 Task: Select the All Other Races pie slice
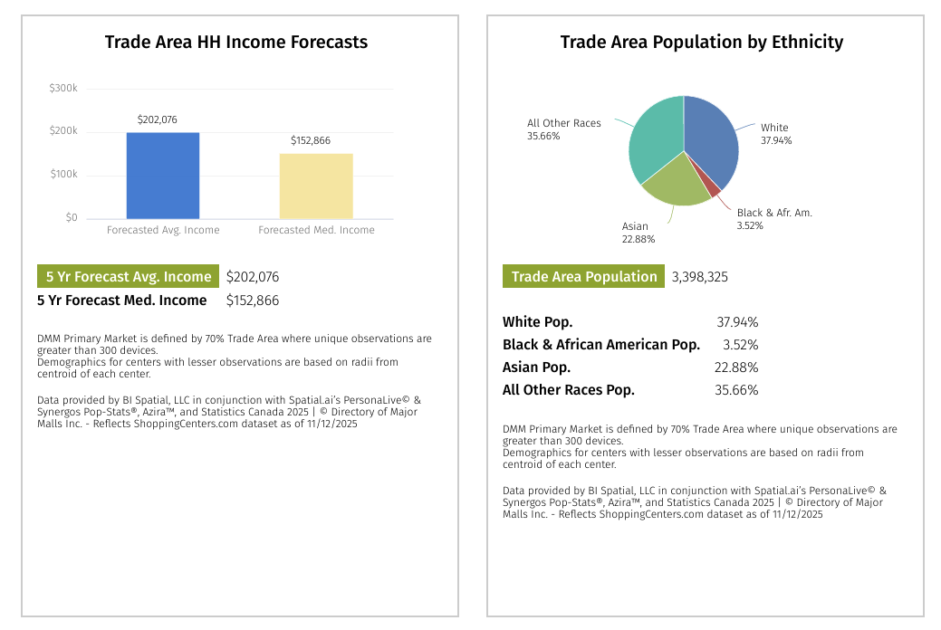coord(656,138)
